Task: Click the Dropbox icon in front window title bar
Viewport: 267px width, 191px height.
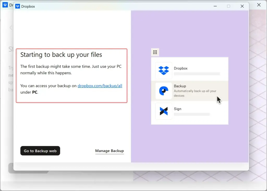Action: 17,6
